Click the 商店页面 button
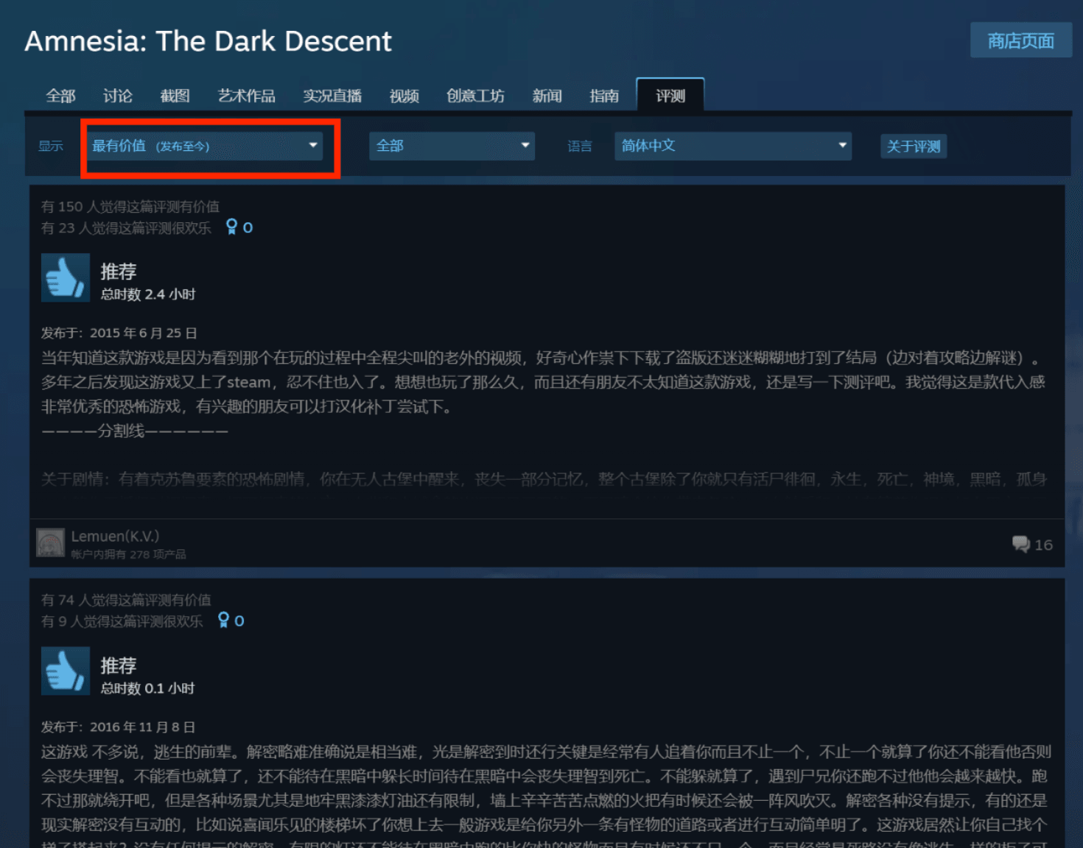 [x=1021, y=40]
